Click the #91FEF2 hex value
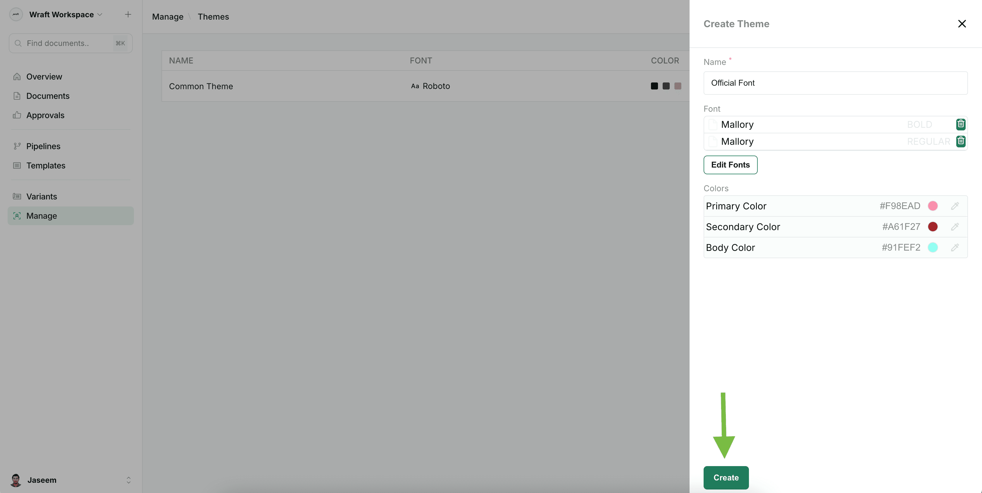982x493 pixels. pos(901,247)
